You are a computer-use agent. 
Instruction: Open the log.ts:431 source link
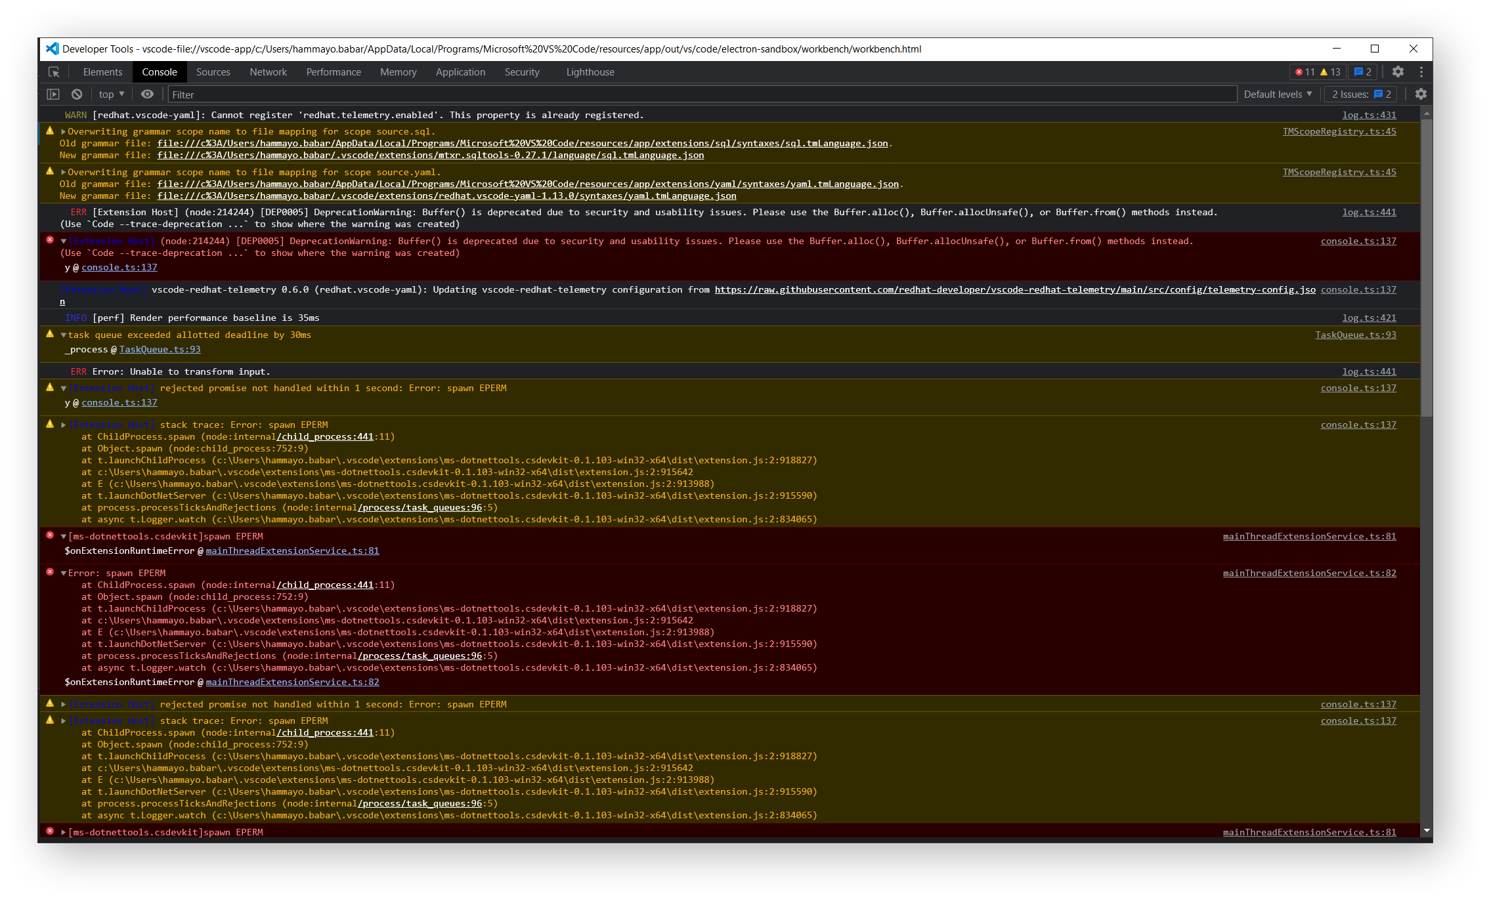[1369, 114]
